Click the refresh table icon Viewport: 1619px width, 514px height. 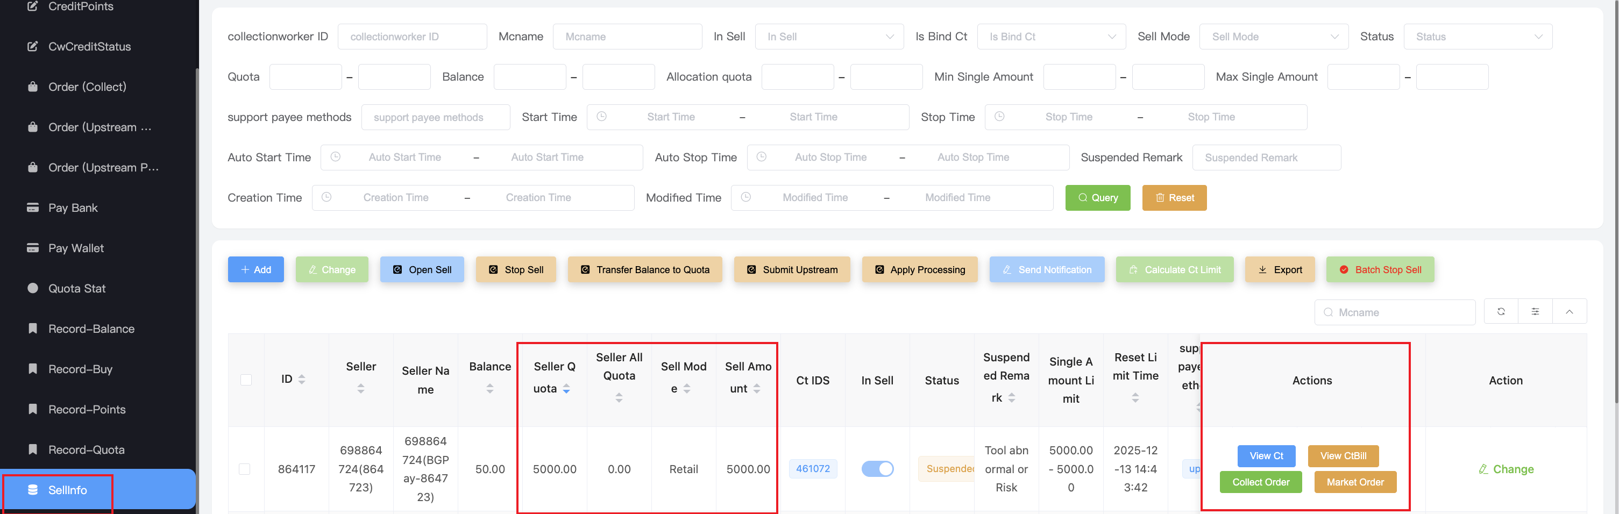(x=1501, y=312)
